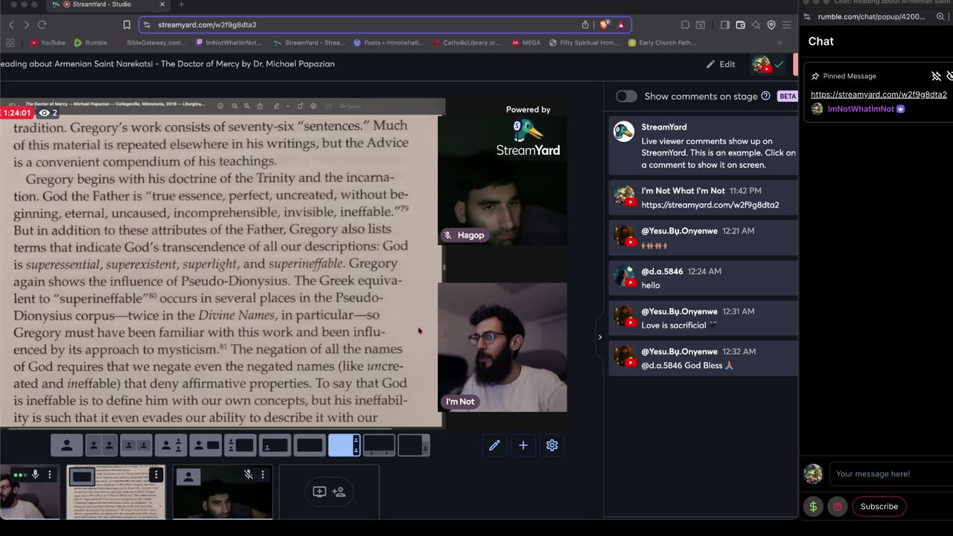Open browser extensions puzzle icon

(x=685, y=25)
